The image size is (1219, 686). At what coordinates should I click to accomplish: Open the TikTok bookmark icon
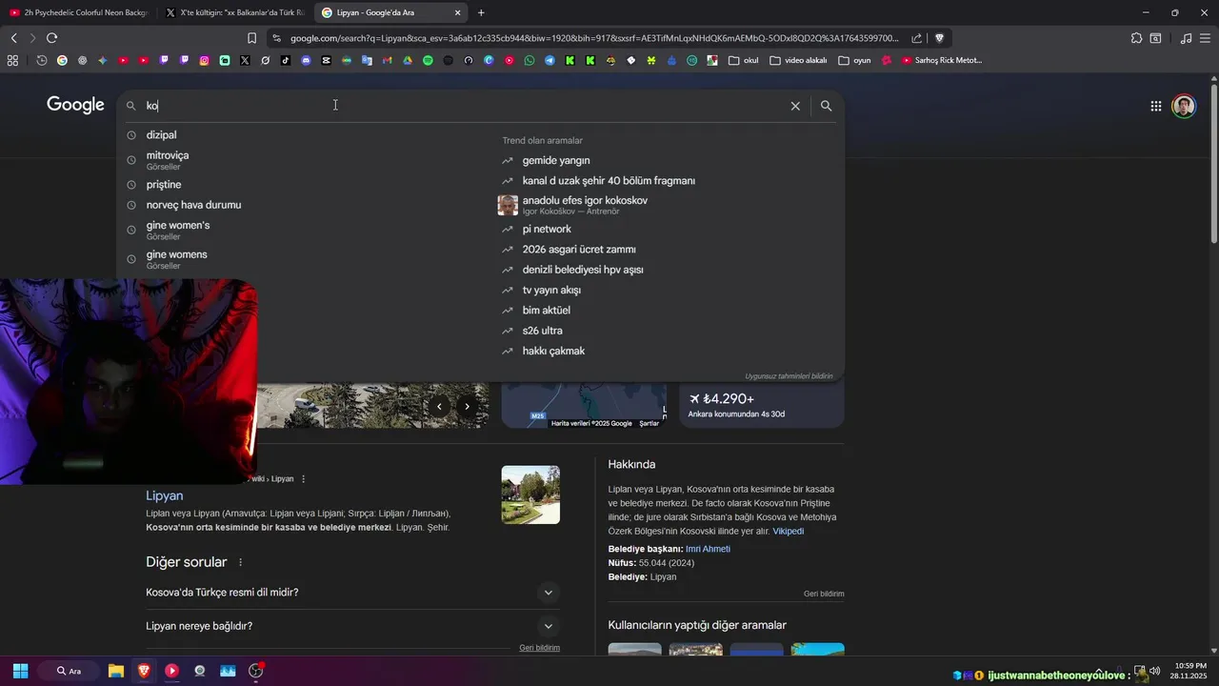(286, 60)
